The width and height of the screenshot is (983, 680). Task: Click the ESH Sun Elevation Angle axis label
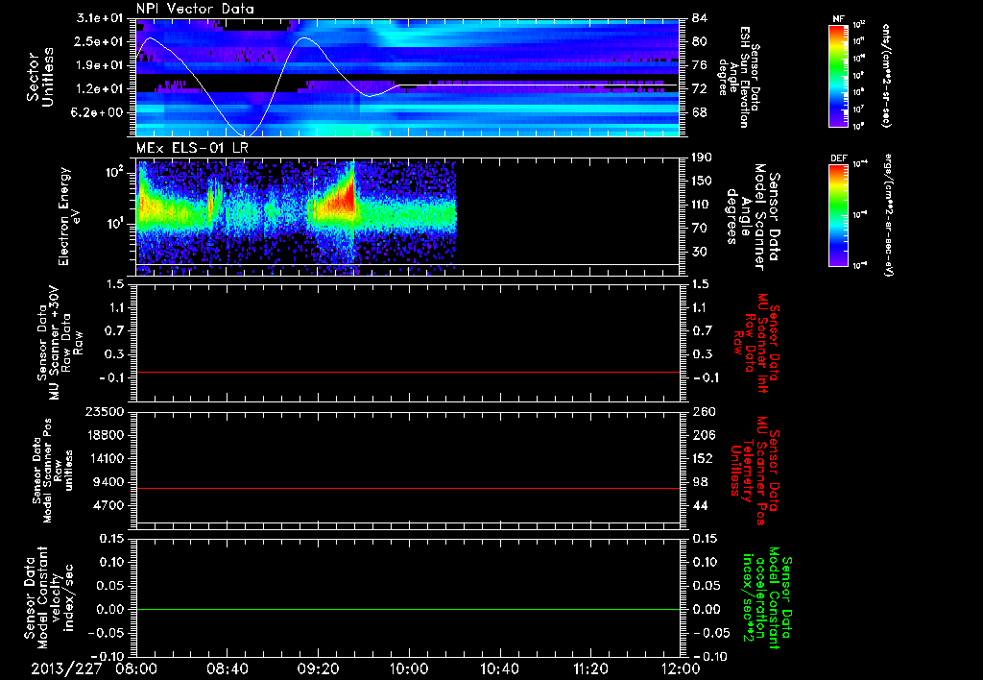[x=739, y=77]
